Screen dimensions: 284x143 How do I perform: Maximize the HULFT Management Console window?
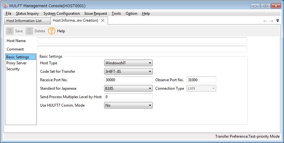point(265,6)
